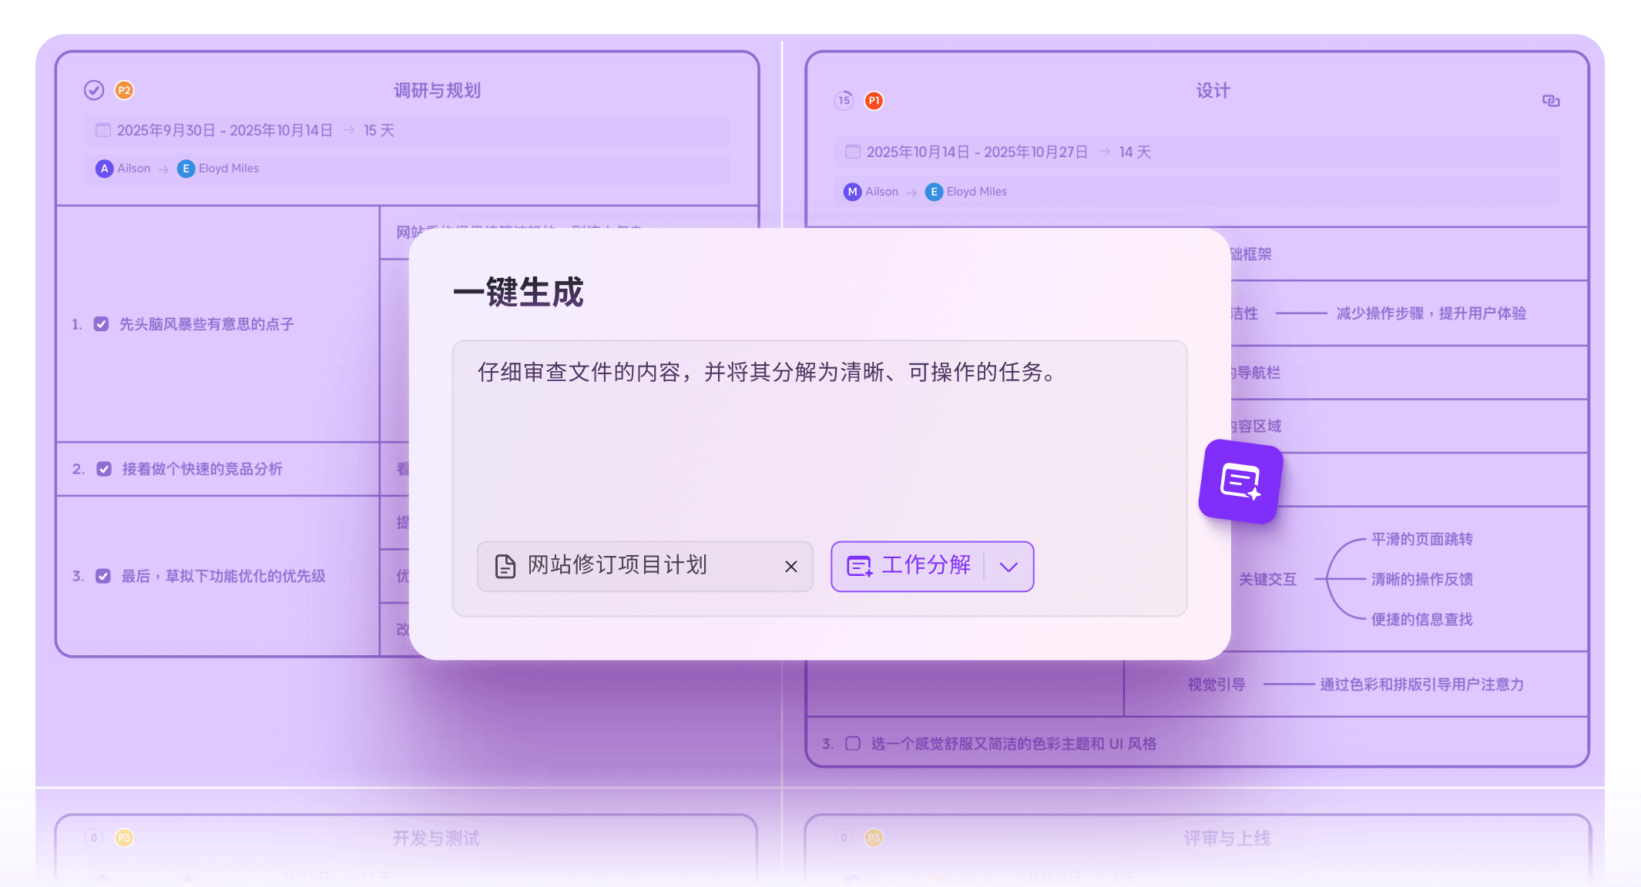Click the 工作分解 button to generate tasks
This screenshot has height=887, width=1641.
pyautogui.click(x=925, y=567)
